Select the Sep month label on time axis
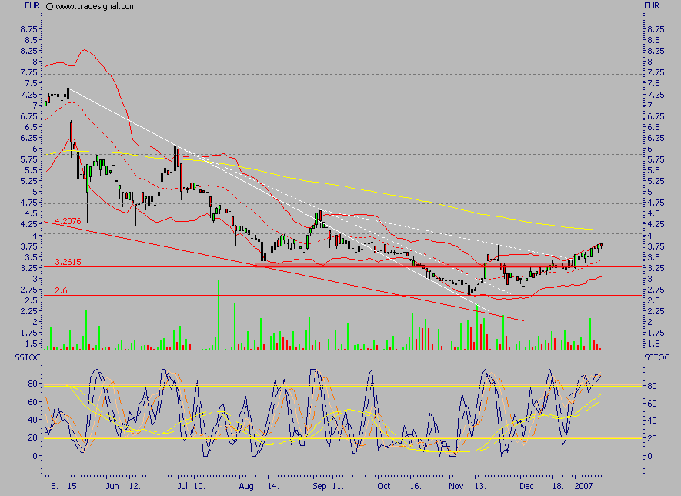The width and height of the screenshot is (681, 496). tap(319, 486)
